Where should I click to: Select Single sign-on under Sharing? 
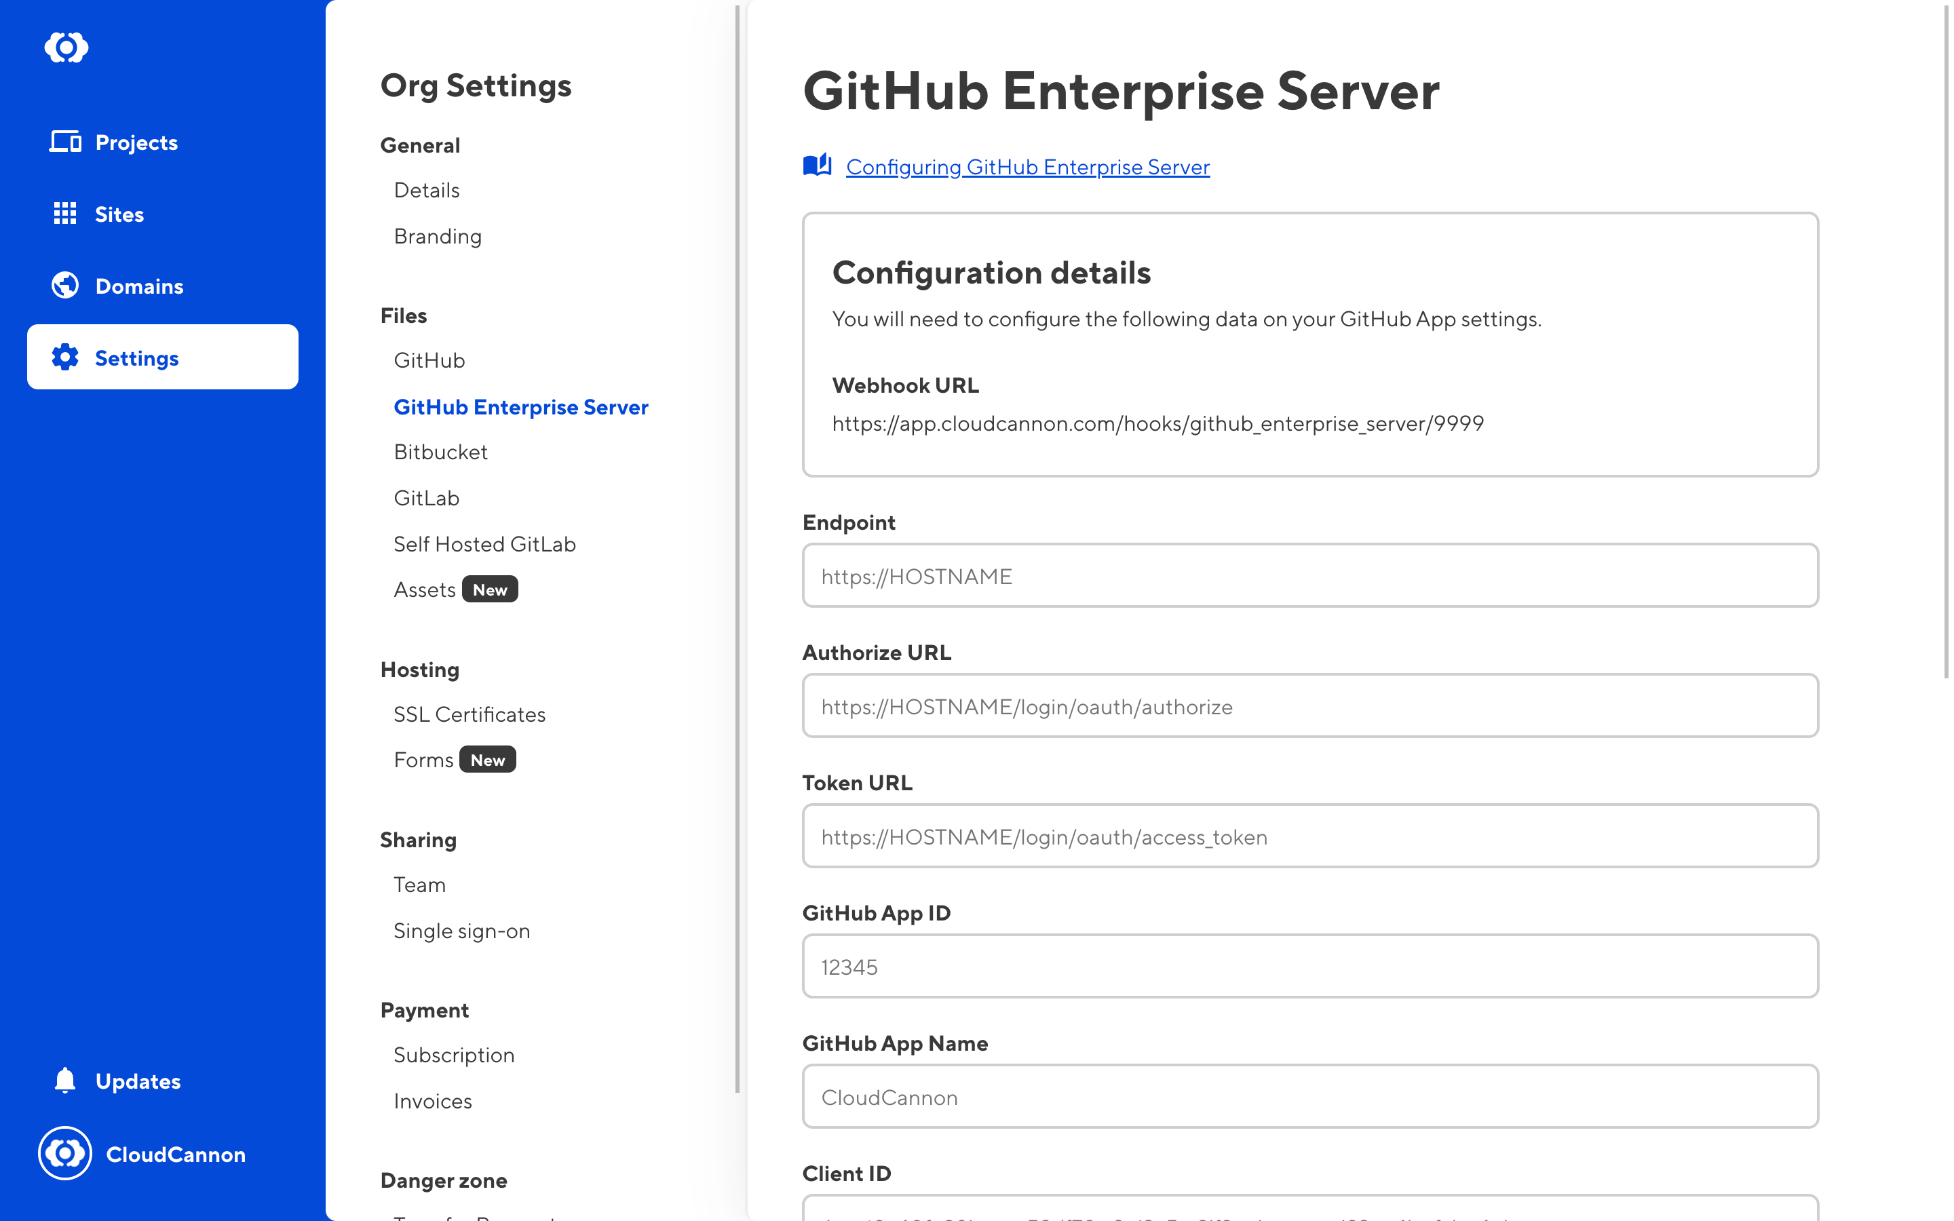pos(461,931)
